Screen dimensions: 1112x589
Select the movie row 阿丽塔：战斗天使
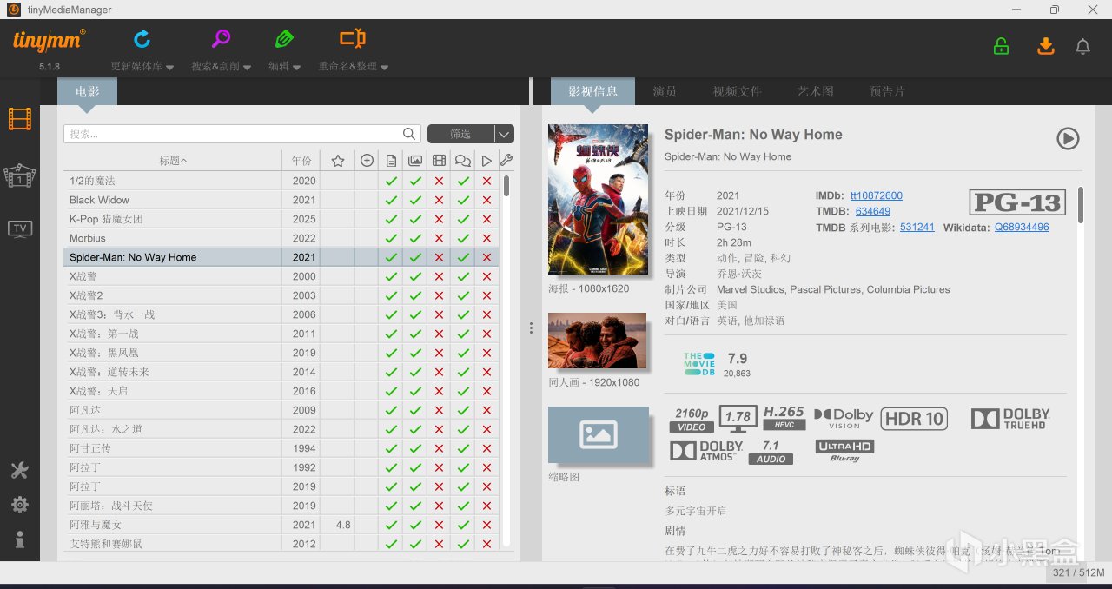281,506
